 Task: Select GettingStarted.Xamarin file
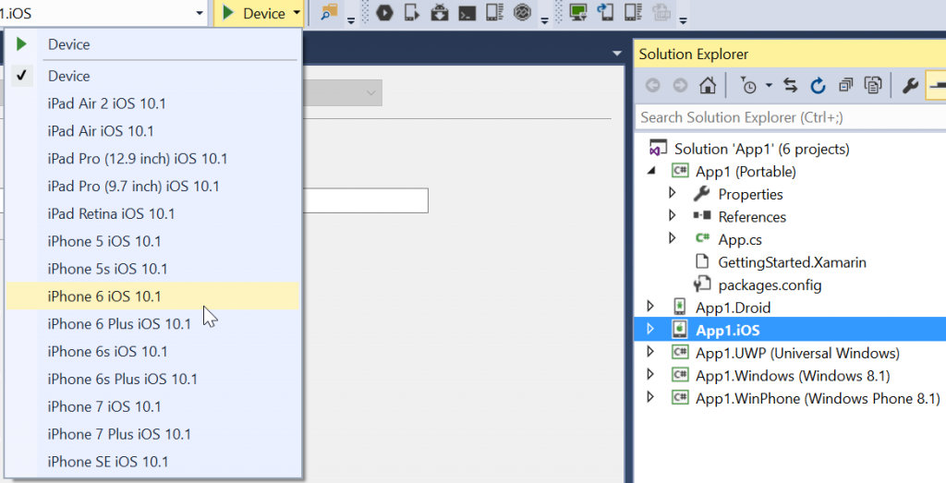792,262
